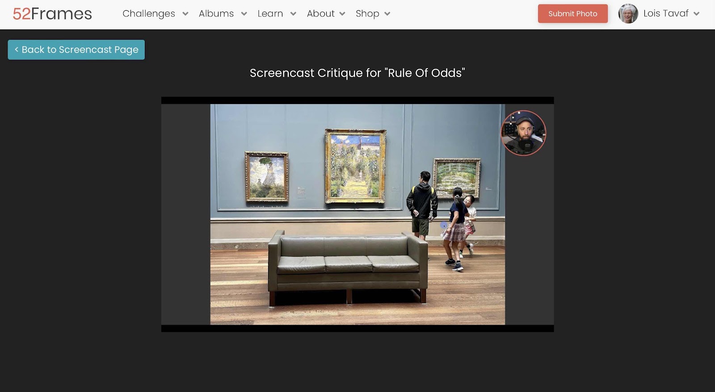715x392 pixels.
Task: Click Lois Tavaf's profile avatar
Action: [628, 14]
